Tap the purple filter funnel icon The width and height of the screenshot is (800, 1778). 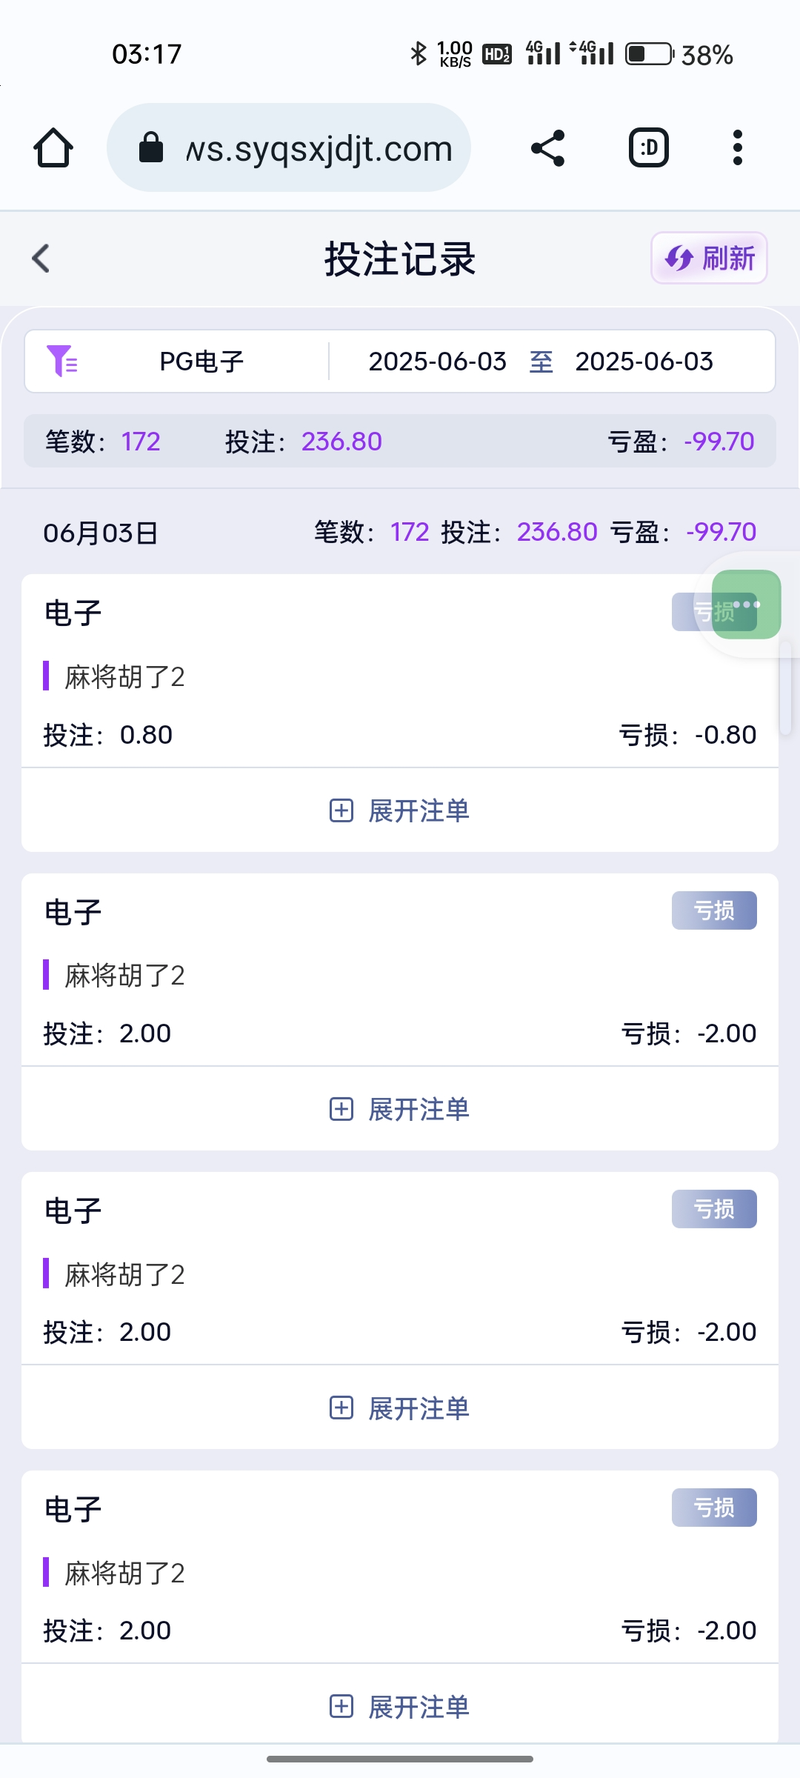click(x=62, y=362)
